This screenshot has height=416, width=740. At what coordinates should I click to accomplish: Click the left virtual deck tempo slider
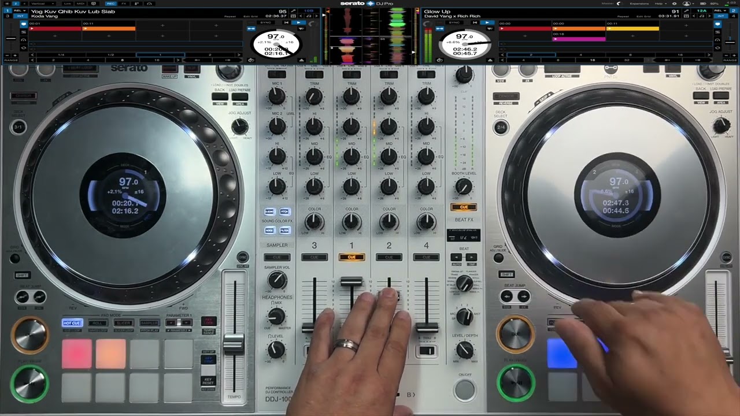pyautogui.click(x=11, y=38)
